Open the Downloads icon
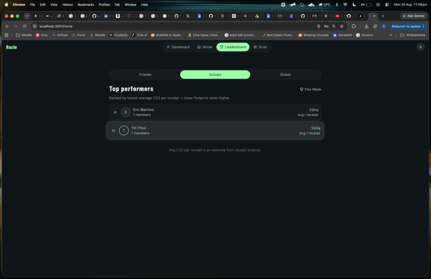Image resolution: width=431 pixels, height=279 pixels. pyautogui.click(x=366, y=26)
